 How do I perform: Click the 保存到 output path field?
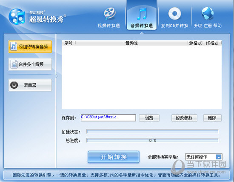click(108, 118)
